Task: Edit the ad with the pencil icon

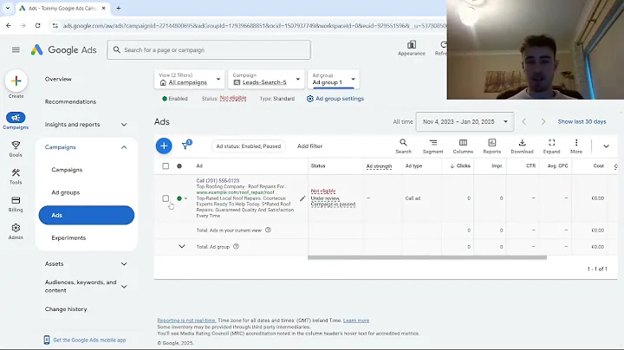Action: coord(302,198)
